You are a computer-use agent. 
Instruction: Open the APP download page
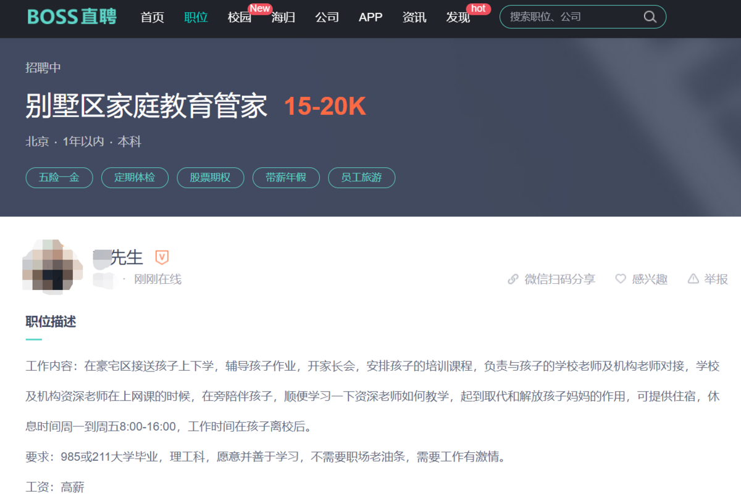click(x=371, y=17)
